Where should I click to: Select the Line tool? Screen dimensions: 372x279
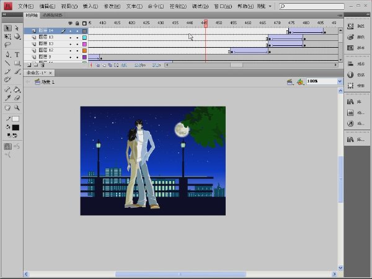pyautogui.click(x=7, y=63)
